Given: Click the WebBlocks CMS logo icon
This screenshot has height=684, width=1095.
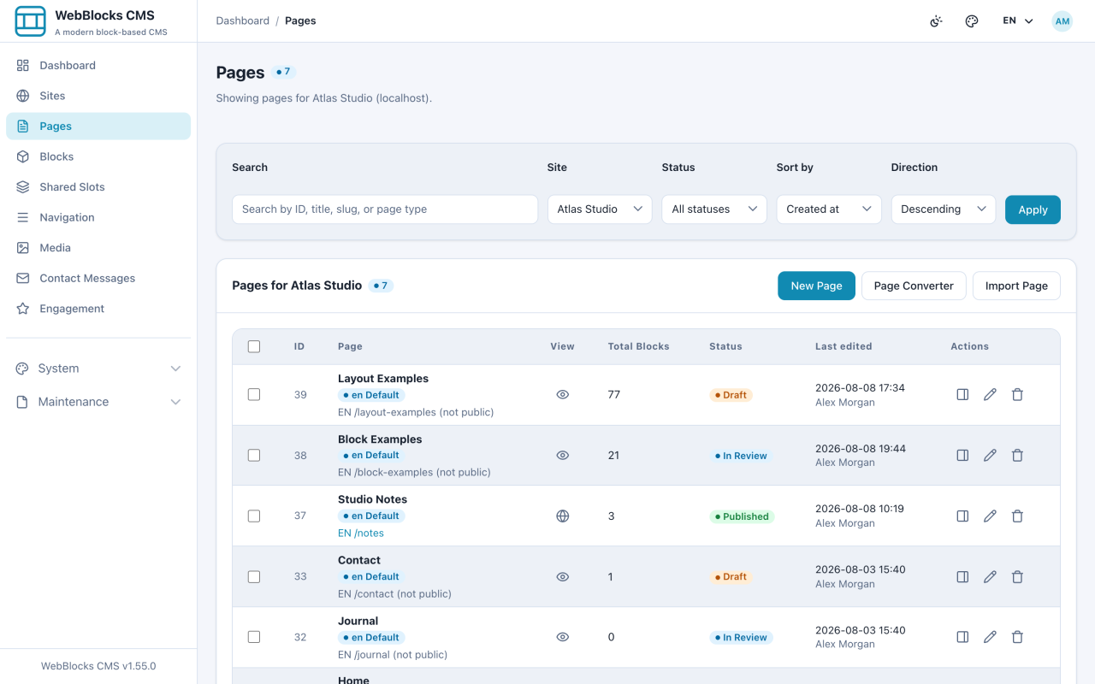Looking at the screenshot, I should (30, 21).
